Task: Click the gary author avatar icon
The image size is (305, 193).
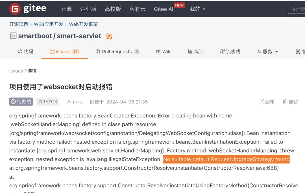Action: pos(69,102)
